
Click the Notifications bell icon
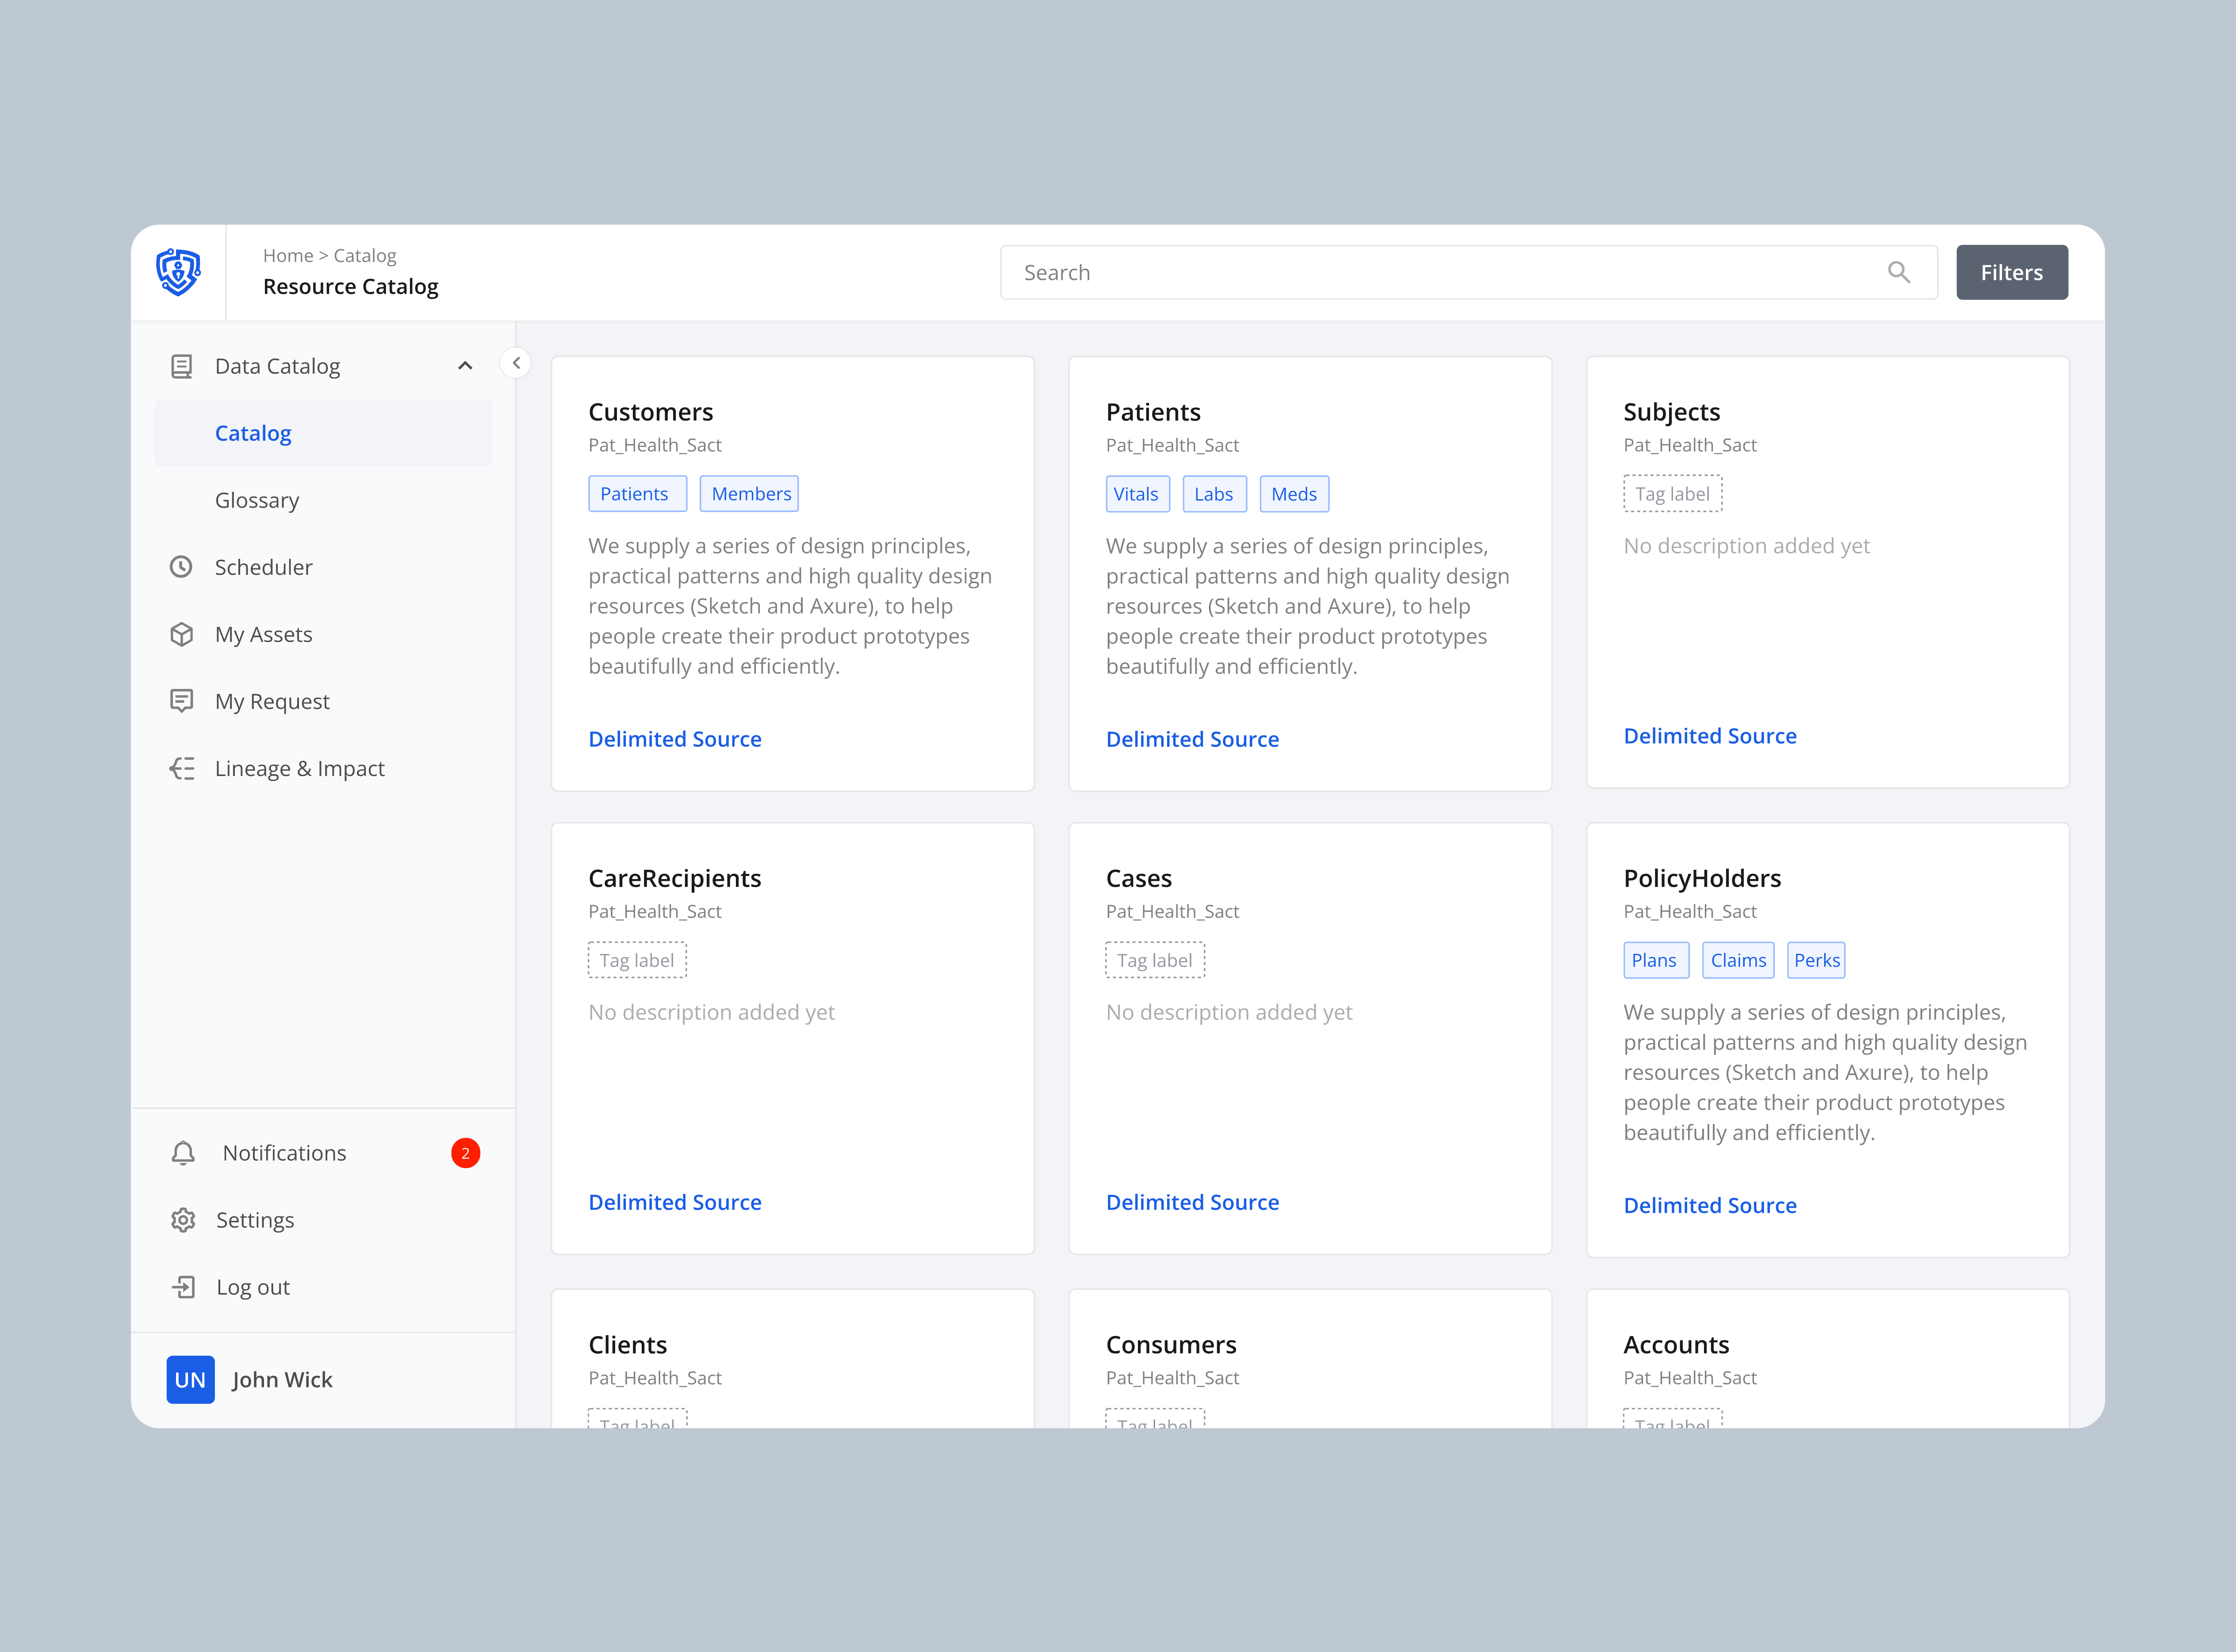point(183,1153)
